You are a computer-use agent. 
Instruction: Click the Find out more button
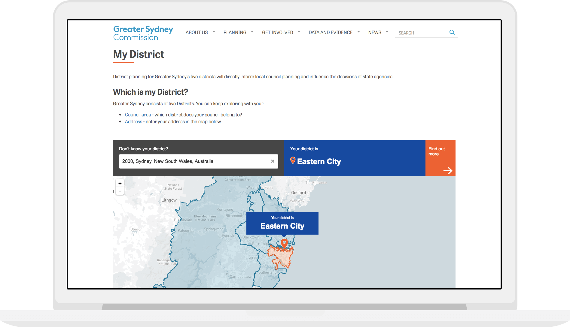(437, 151)
